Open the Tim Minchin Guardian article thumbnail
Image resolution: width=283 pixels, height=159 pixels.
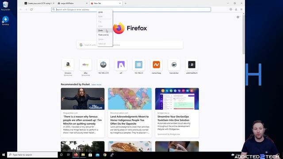tap(83, 99)
